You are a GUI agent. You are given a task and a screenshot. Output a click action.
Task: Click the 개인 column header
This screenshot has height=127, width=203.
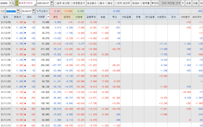point(55,17)
